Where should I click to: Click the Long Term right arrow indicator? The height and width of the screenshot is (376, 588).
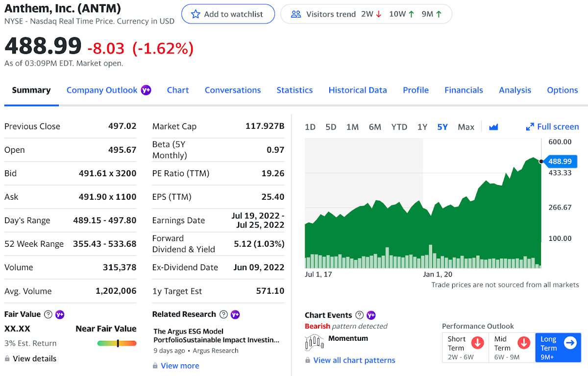coord(570,343)
